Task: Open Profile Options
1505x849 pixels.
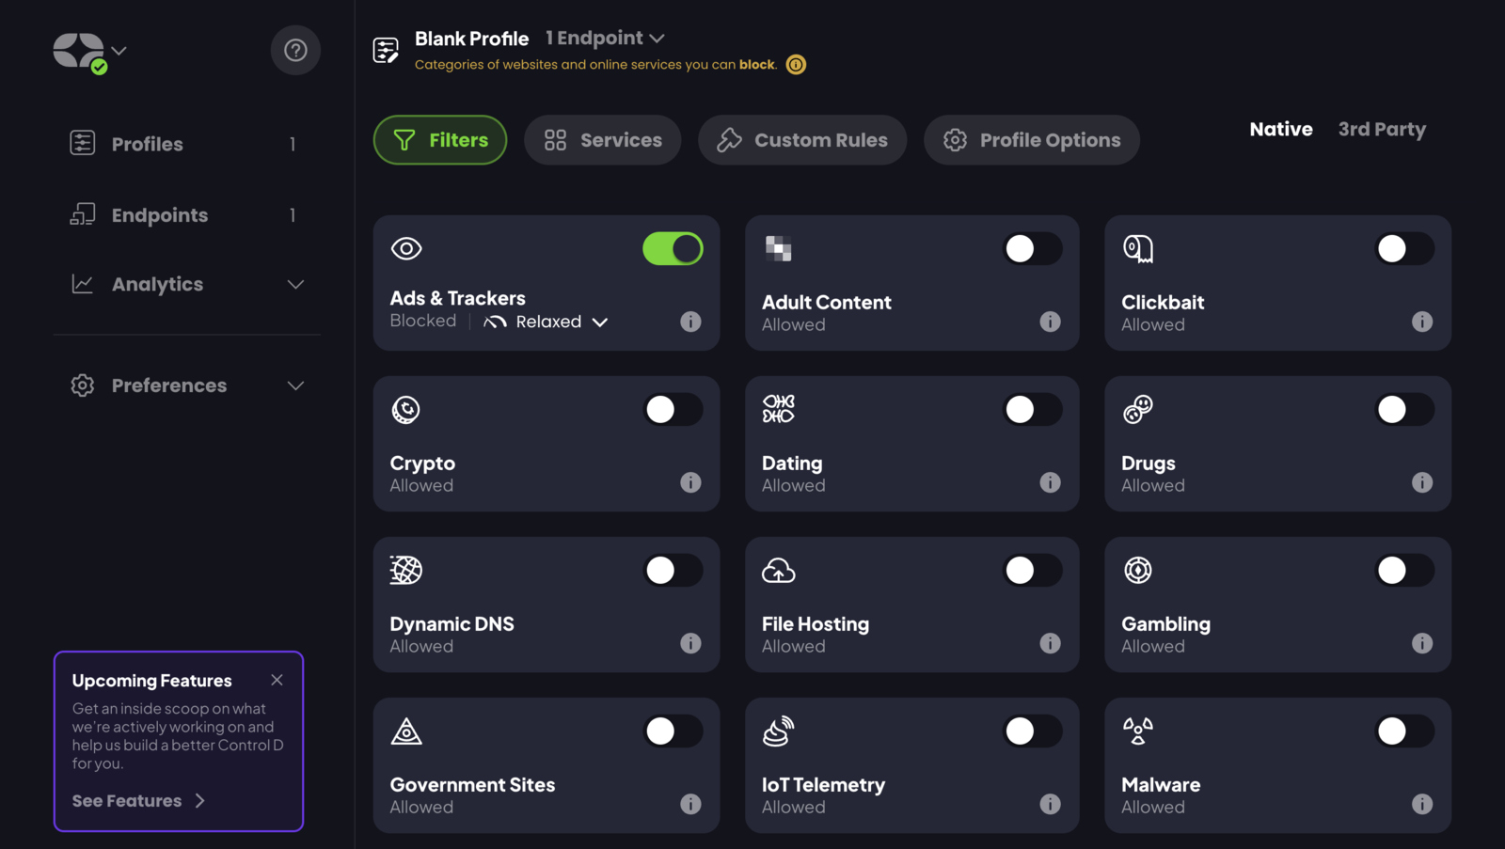Action: point(1031,139)
